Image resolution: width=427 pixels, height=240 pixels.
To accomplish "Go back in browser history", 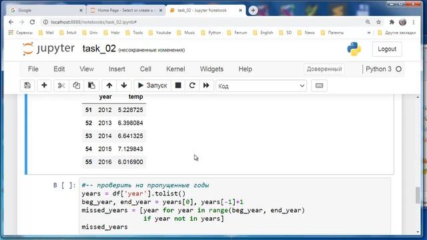I will click(11, 22).
